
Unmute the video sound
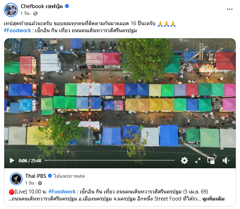click(x=226, y=160)
